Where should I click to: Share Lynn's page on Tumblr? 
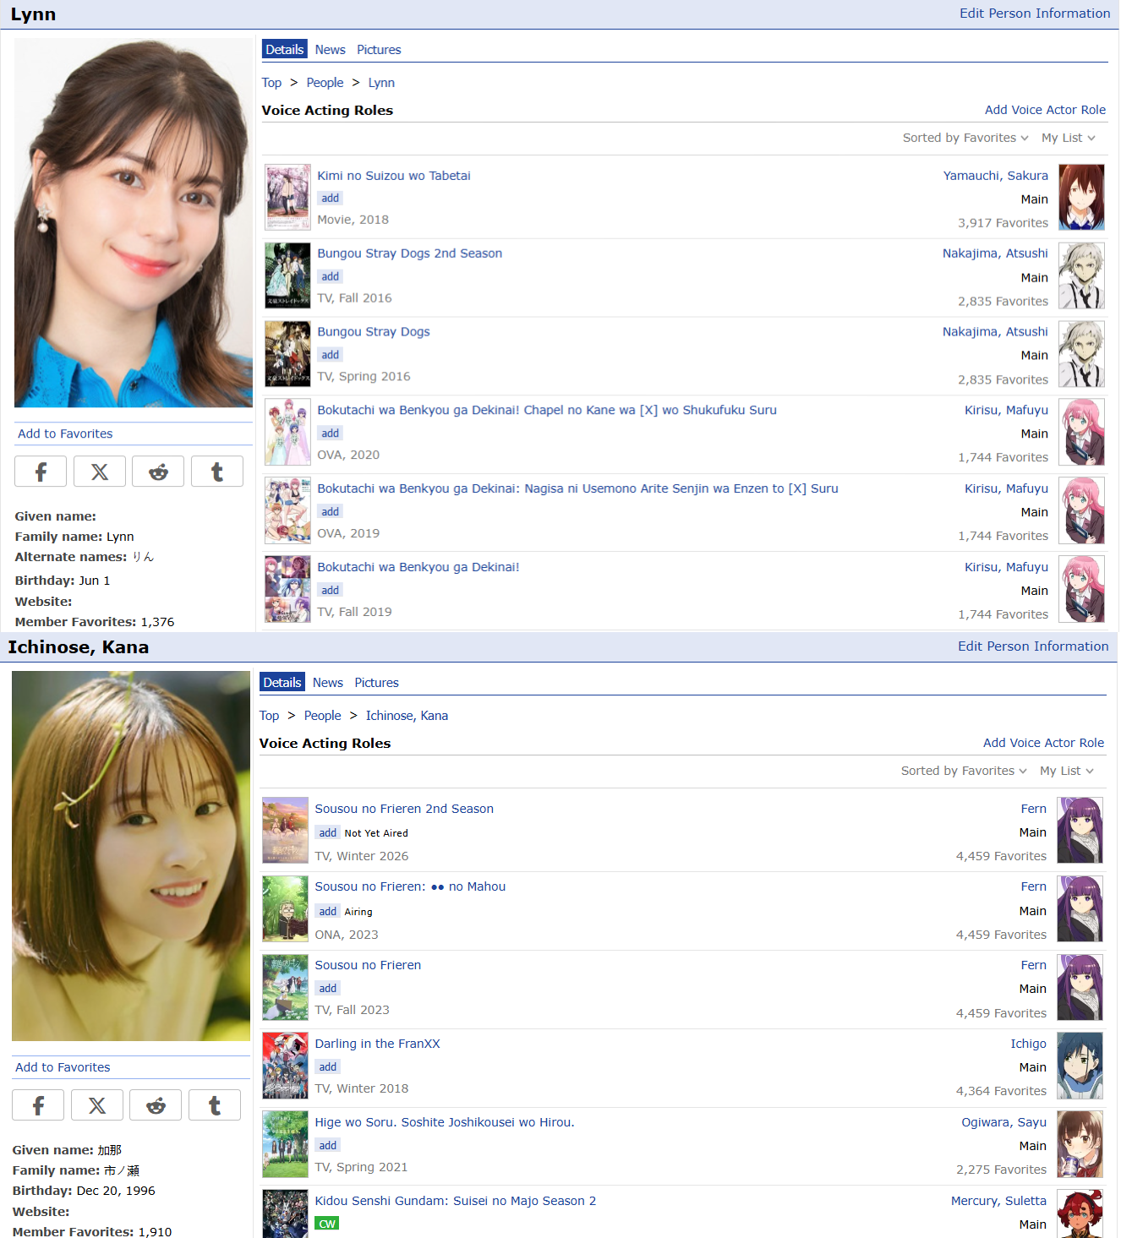tap(217, 472)
